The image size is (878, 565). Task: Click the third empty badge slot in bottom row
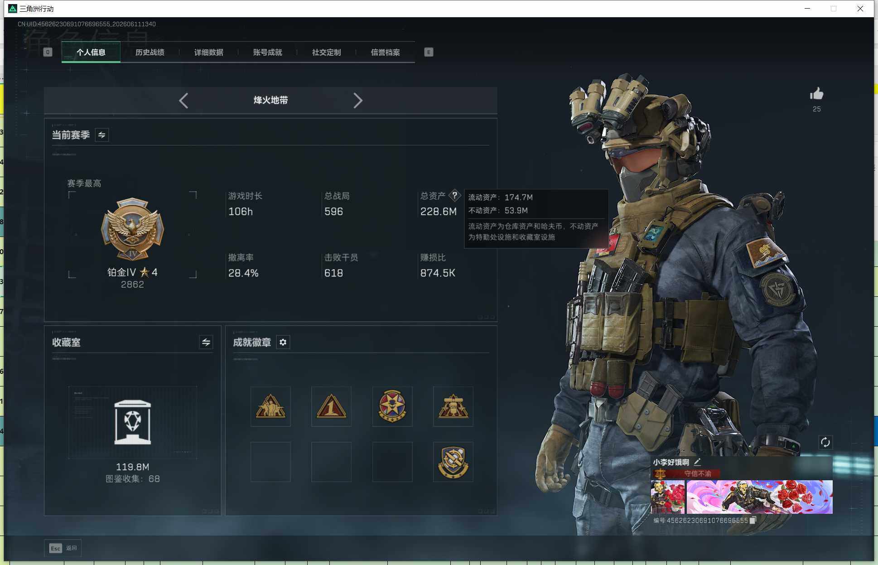392,462
